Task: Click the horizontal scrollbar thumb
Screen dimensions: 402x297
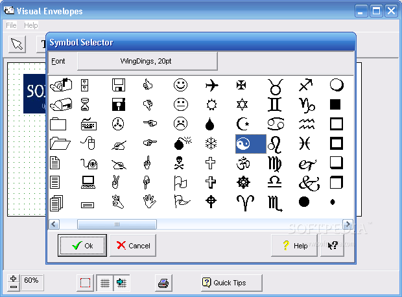Action: click(117, 224)
